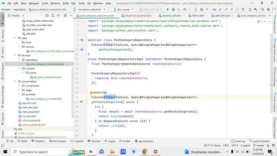Collapse the data folder
The height and width of the screenshot is (156, 277).
coord(15,38)
